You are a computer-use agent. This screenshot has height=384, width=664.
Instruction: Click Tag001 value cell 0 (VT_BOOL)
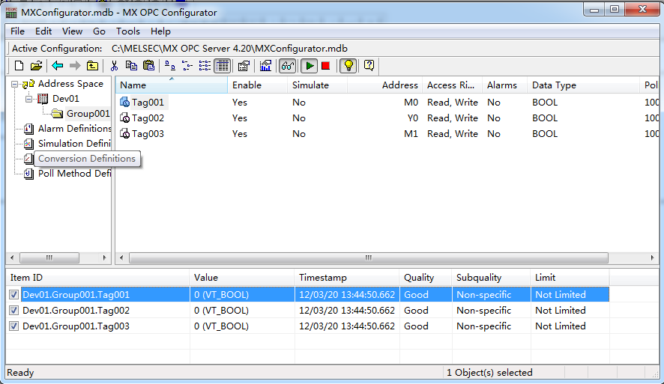pyautogui.click(x=242, y=295)
